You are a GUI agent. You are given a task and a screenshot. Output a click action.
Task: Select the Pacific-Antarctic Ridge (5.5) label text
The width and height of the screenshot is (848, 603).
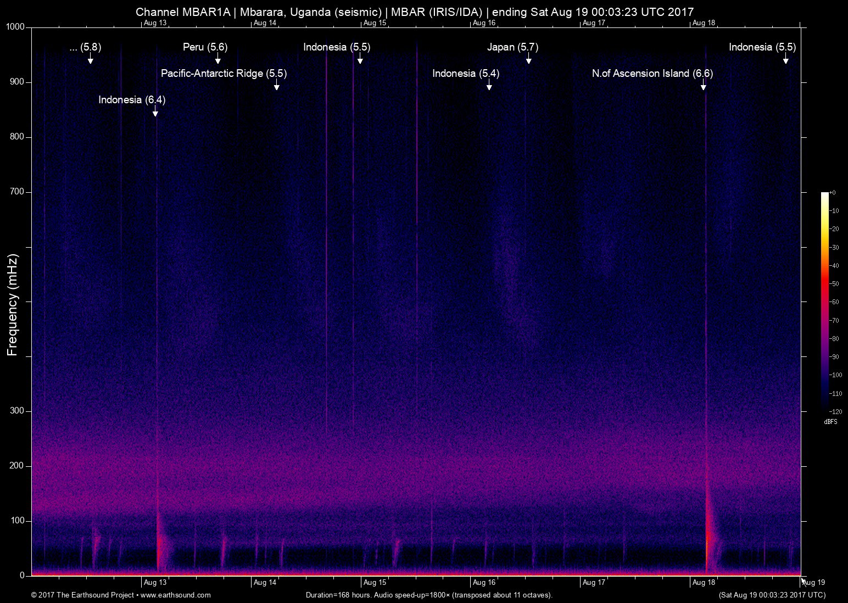224,74
